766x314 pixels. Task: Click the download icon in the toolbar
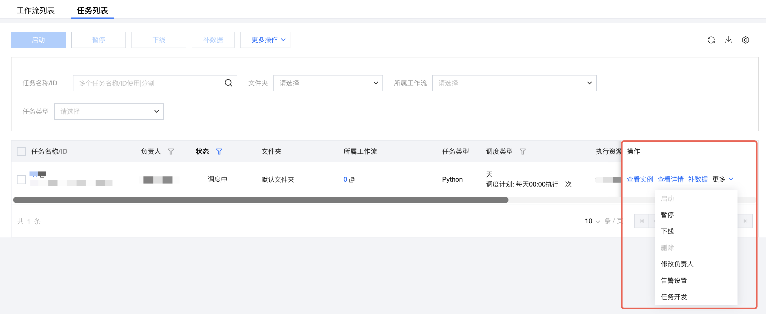point(728,40)
